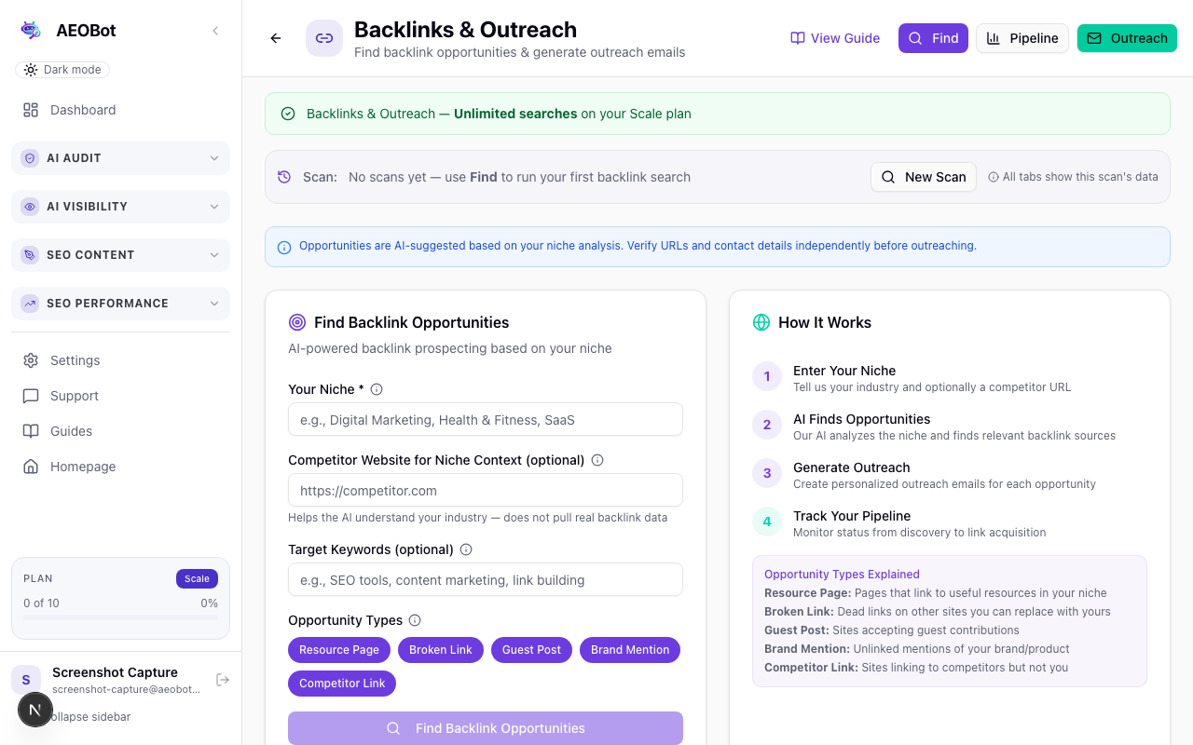
Task: Click the AI AUDIT shield icon
Action: (x=30, y=158)
